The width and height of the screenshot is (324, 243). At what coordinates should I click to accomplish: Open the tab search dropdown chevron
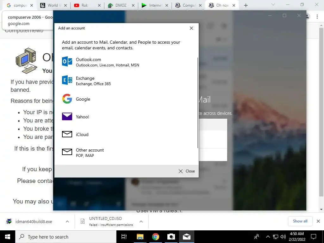[x=273, y=4]
